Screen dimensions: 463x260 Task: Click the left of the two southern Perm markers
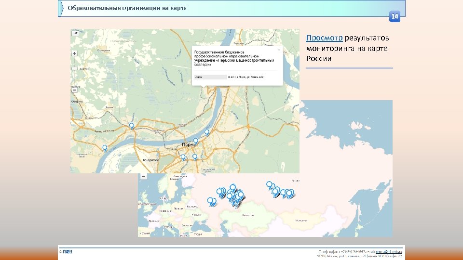click(183, 157)
